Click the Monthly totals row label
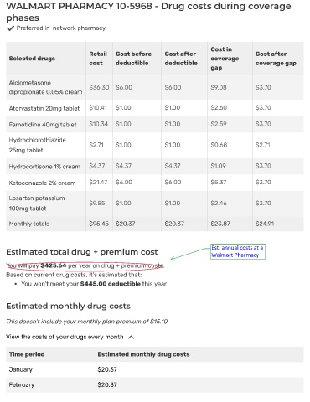This screenshot has height=402, width=310. [29, 224]
